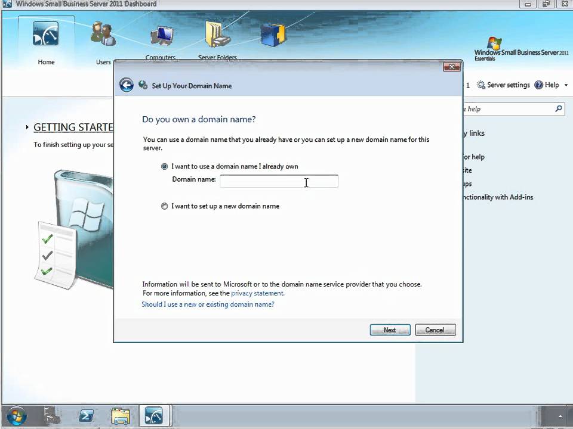Click the 'Do you own a domain name?' heading
The width and height of the screenshot is (573, 429).
click(x=199, y=119)
